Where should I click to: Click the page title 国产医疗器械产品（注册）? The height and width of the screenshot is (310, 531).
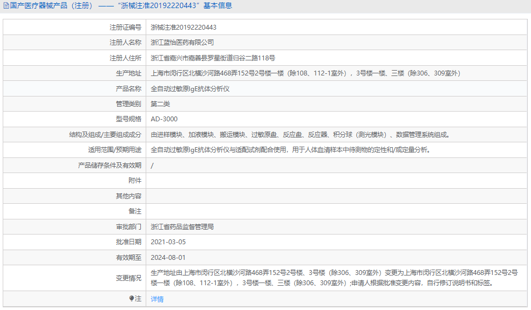click(51, 6)
